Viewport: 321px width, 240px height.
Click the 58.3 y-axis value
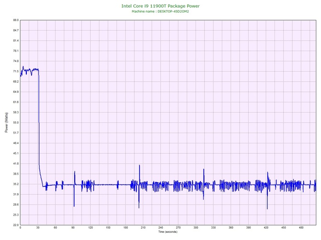click(x=16, y=112)
